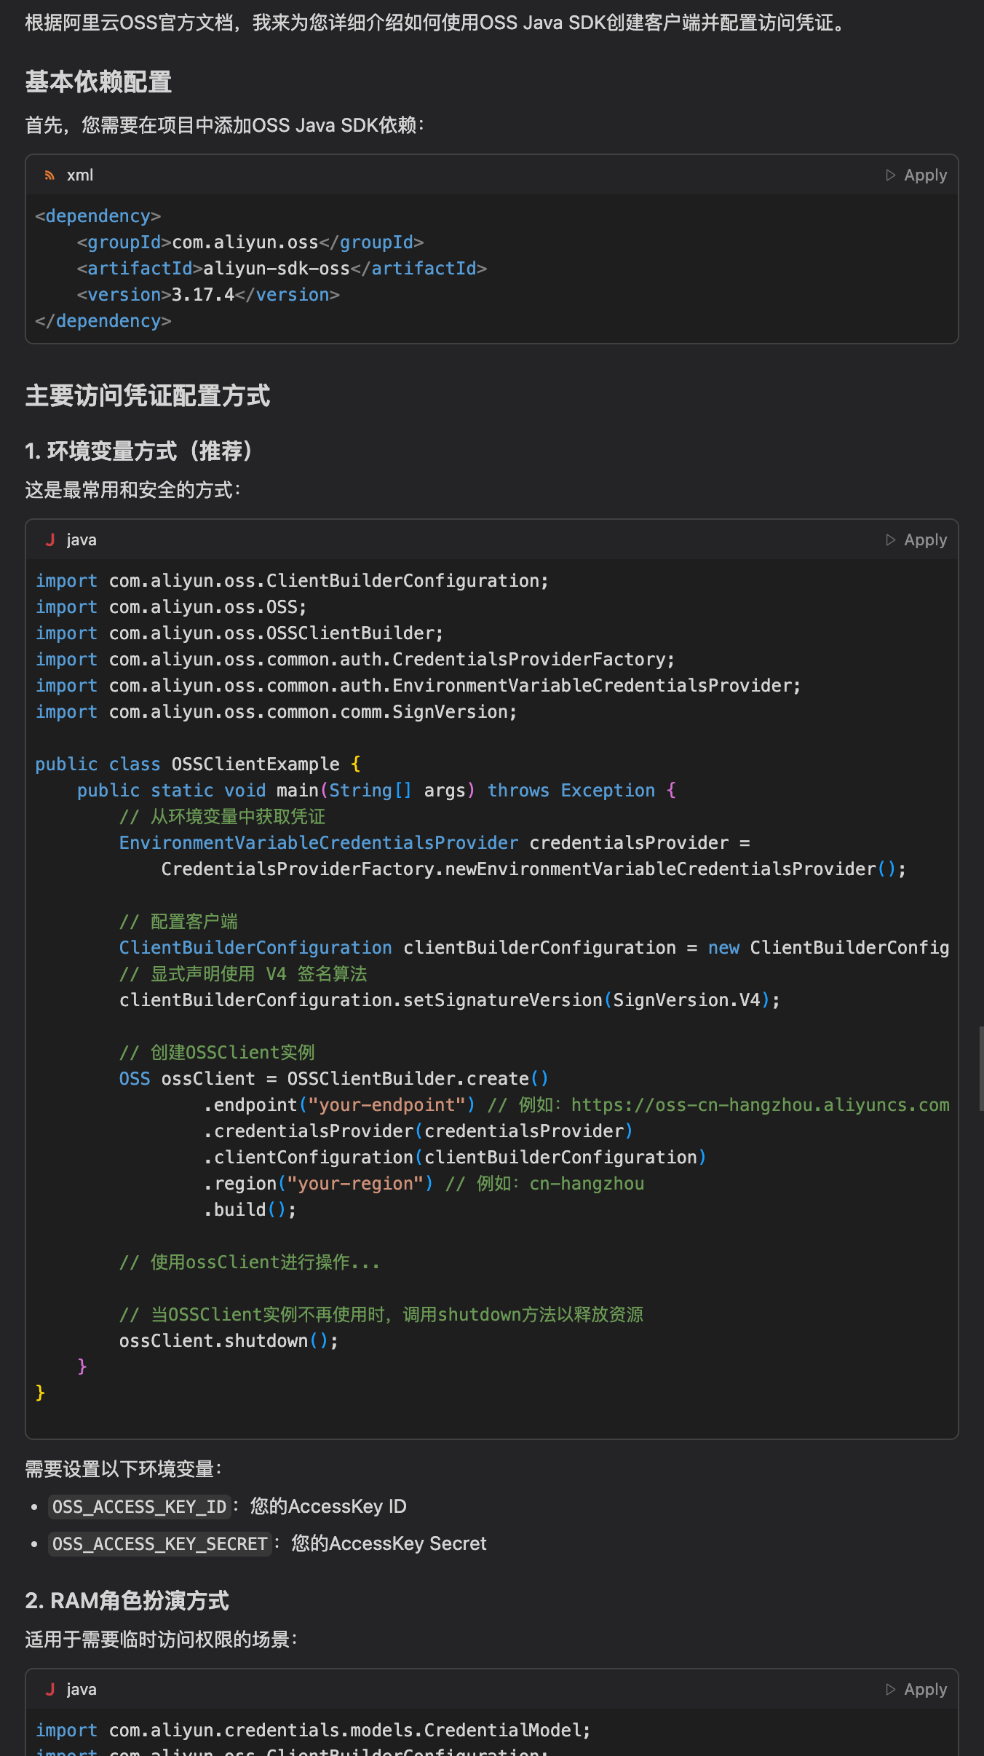Click the .endpoint("your-endpoint") line
Screen dimensions: 984x1756
click(576, 1105)
